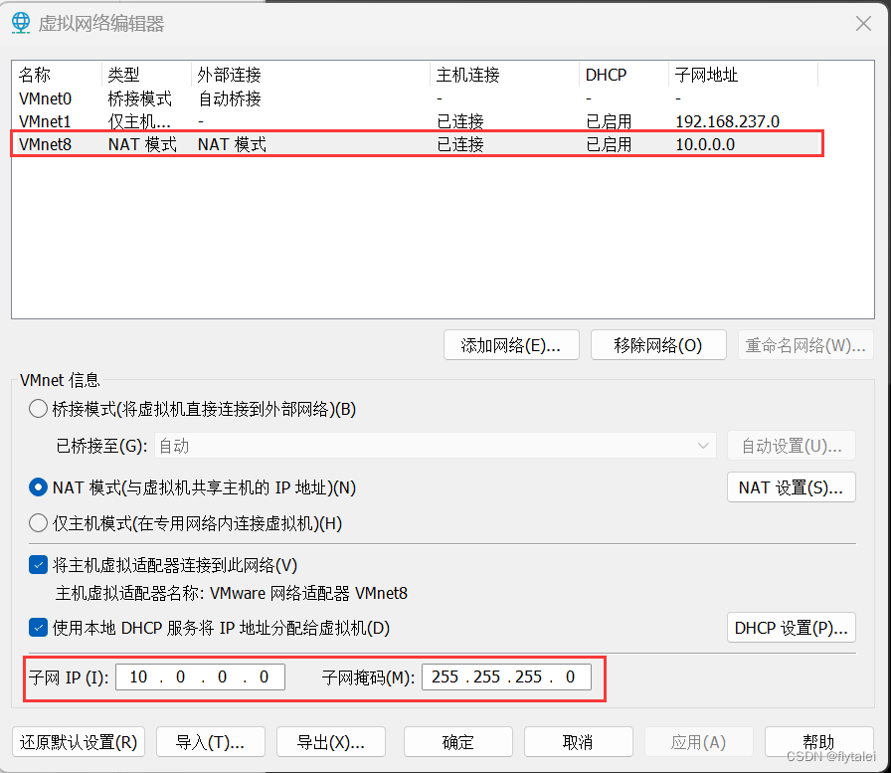The height and width of the screenshot is (773, 891).
Task: Click the 添加网络(E)... button
Action: (511, 345)
